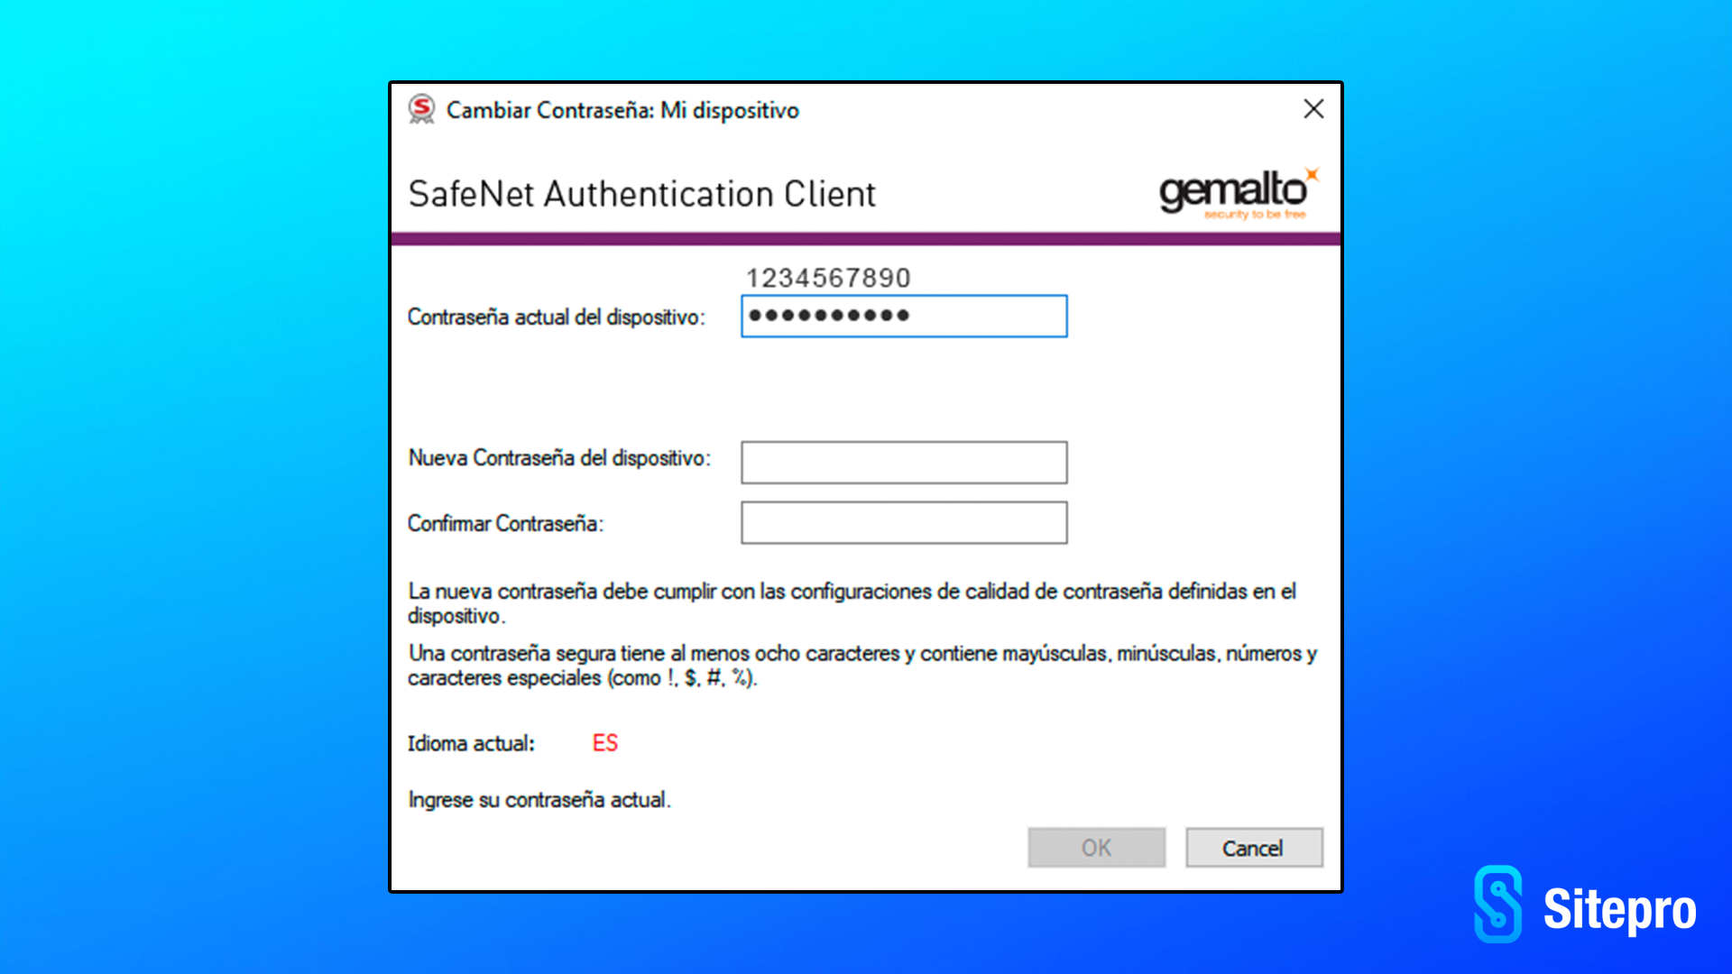Screen dimensions: 1732x974
Task: Click the Ingrese su contraseña actual message
Action: click(539, 800)
